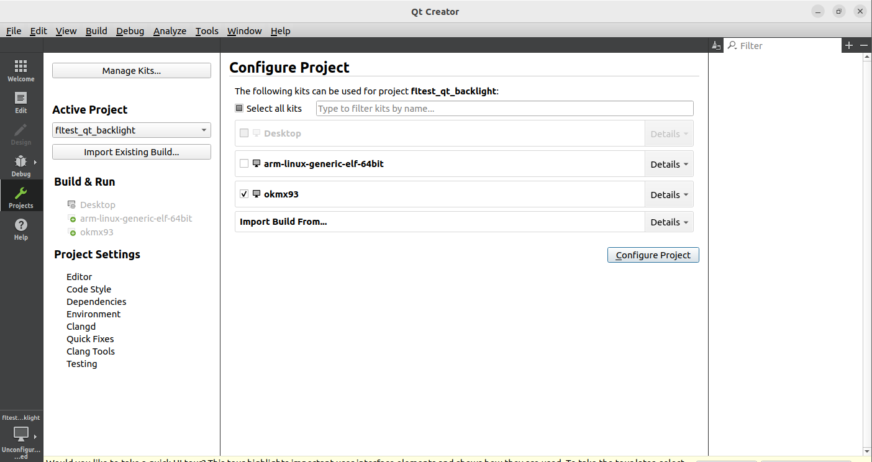872x462 pixels.
Task: Click the minus icon in right pane
Action: (863, 45)
